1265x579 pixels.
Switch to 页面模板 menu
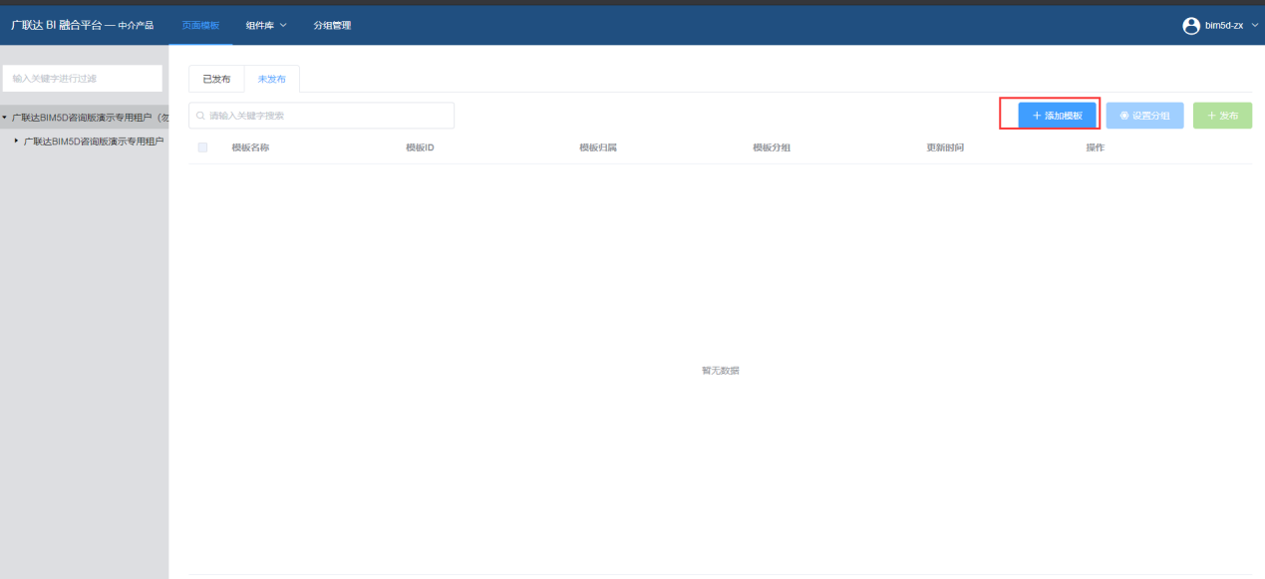tap(200, 25)
